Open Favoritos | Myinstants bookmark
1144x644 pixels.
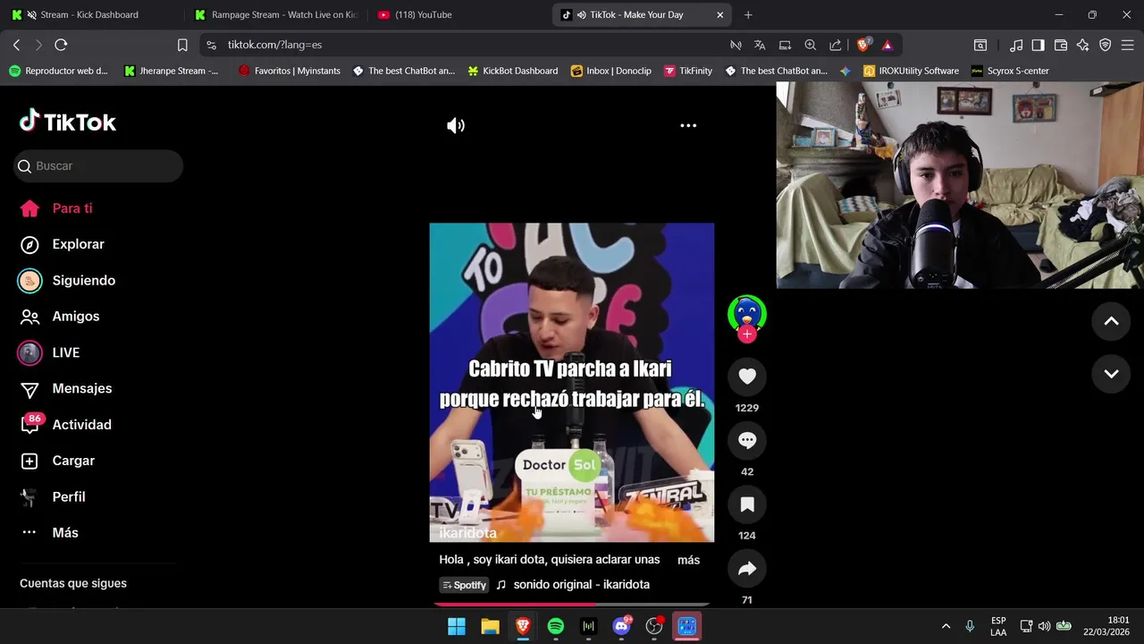(x=290, y=71)
